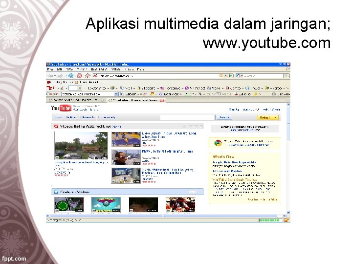Click the Download Google Chrome link

click(x=248, y=145)
